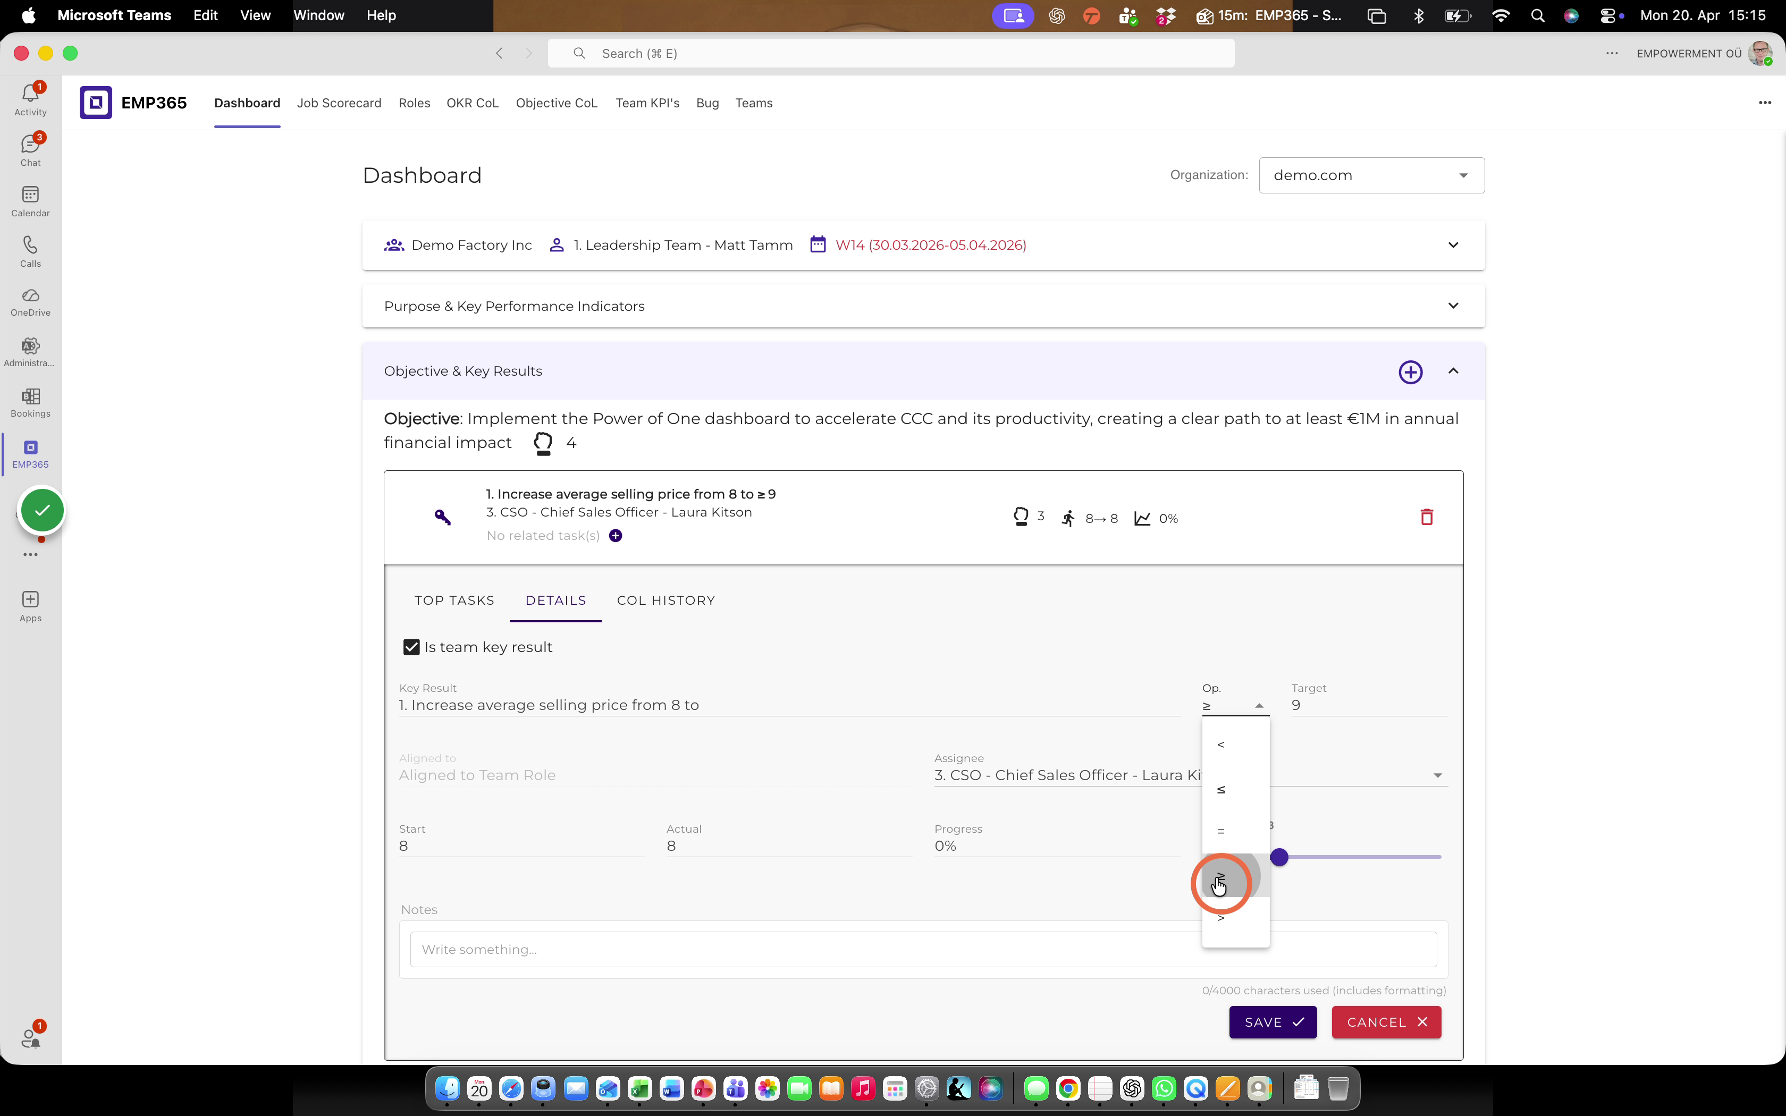Viewport: 1786px width, 1116px height.
Task: Close the Op. operator dropdown arrow
Action: point(1259,706)
